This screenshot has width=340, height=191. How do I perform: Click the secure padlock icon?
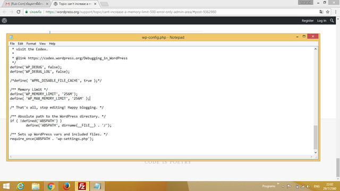point(27,12)
